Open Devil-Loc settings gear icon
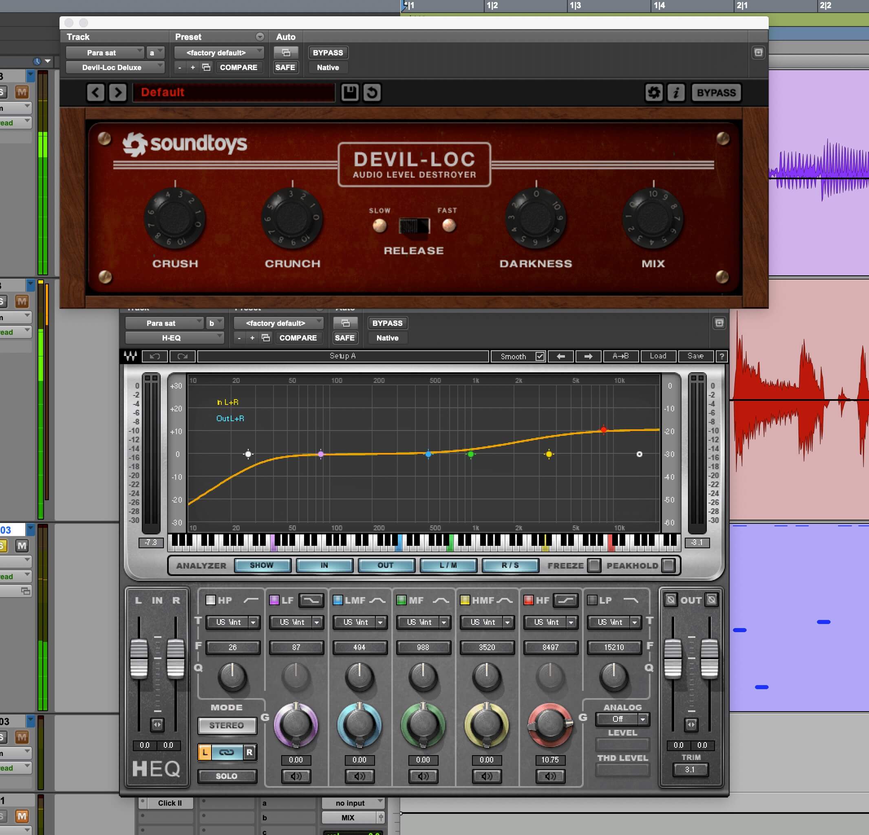869x835 pixels. (654, 92)
